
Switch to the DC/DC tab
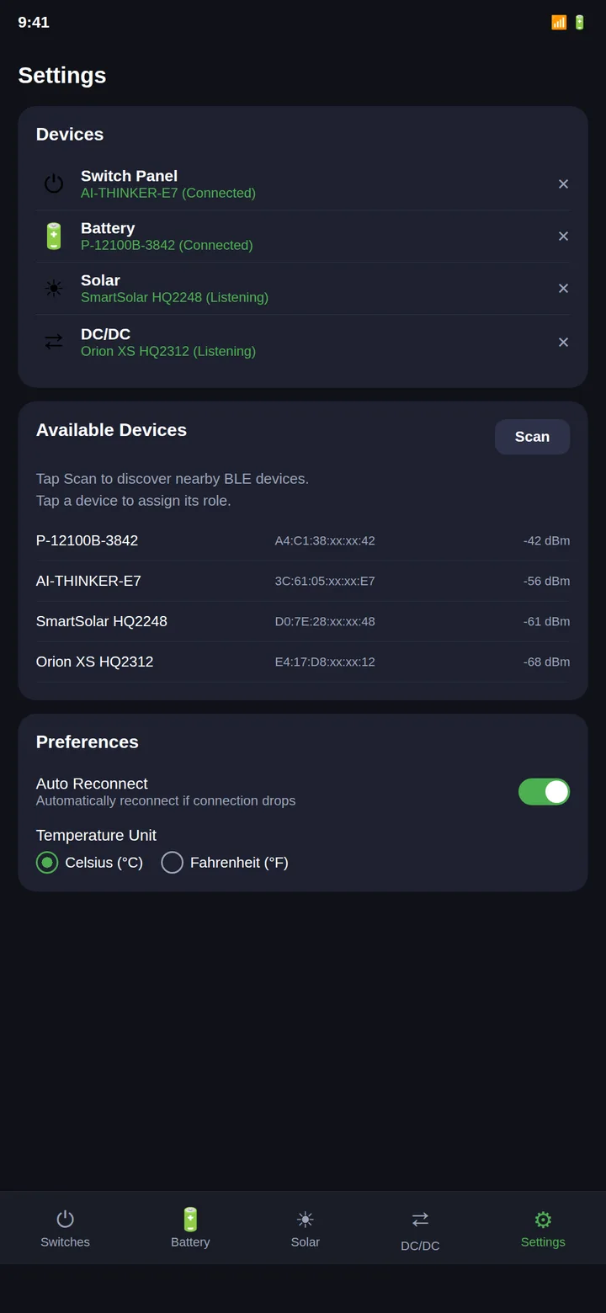[420, 1231]
